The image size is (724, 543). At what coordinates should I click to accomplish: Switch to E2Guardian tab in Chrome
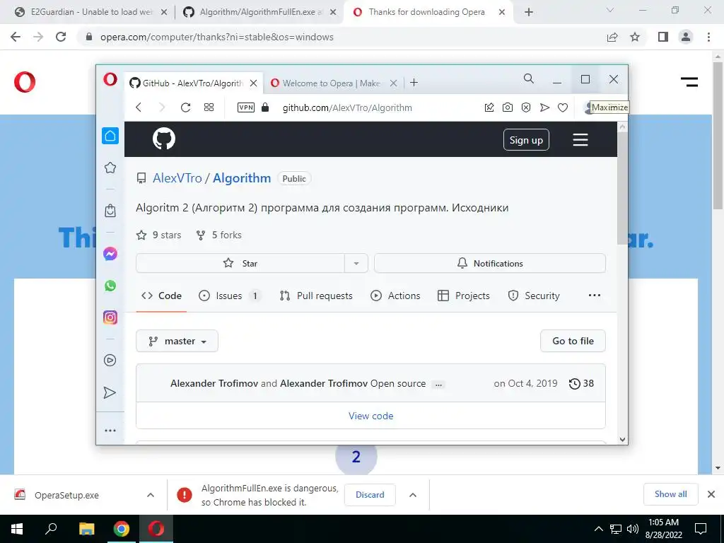click(91, 12)
